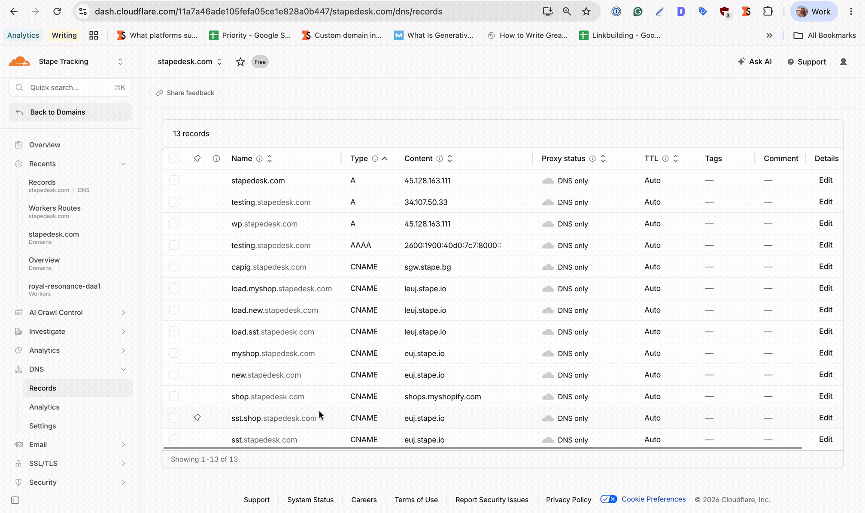Show more bookmarks overflow chevron

click(x=769, y=35)
